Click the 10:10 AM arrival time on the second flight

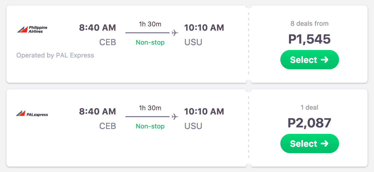tap(204, 111)
